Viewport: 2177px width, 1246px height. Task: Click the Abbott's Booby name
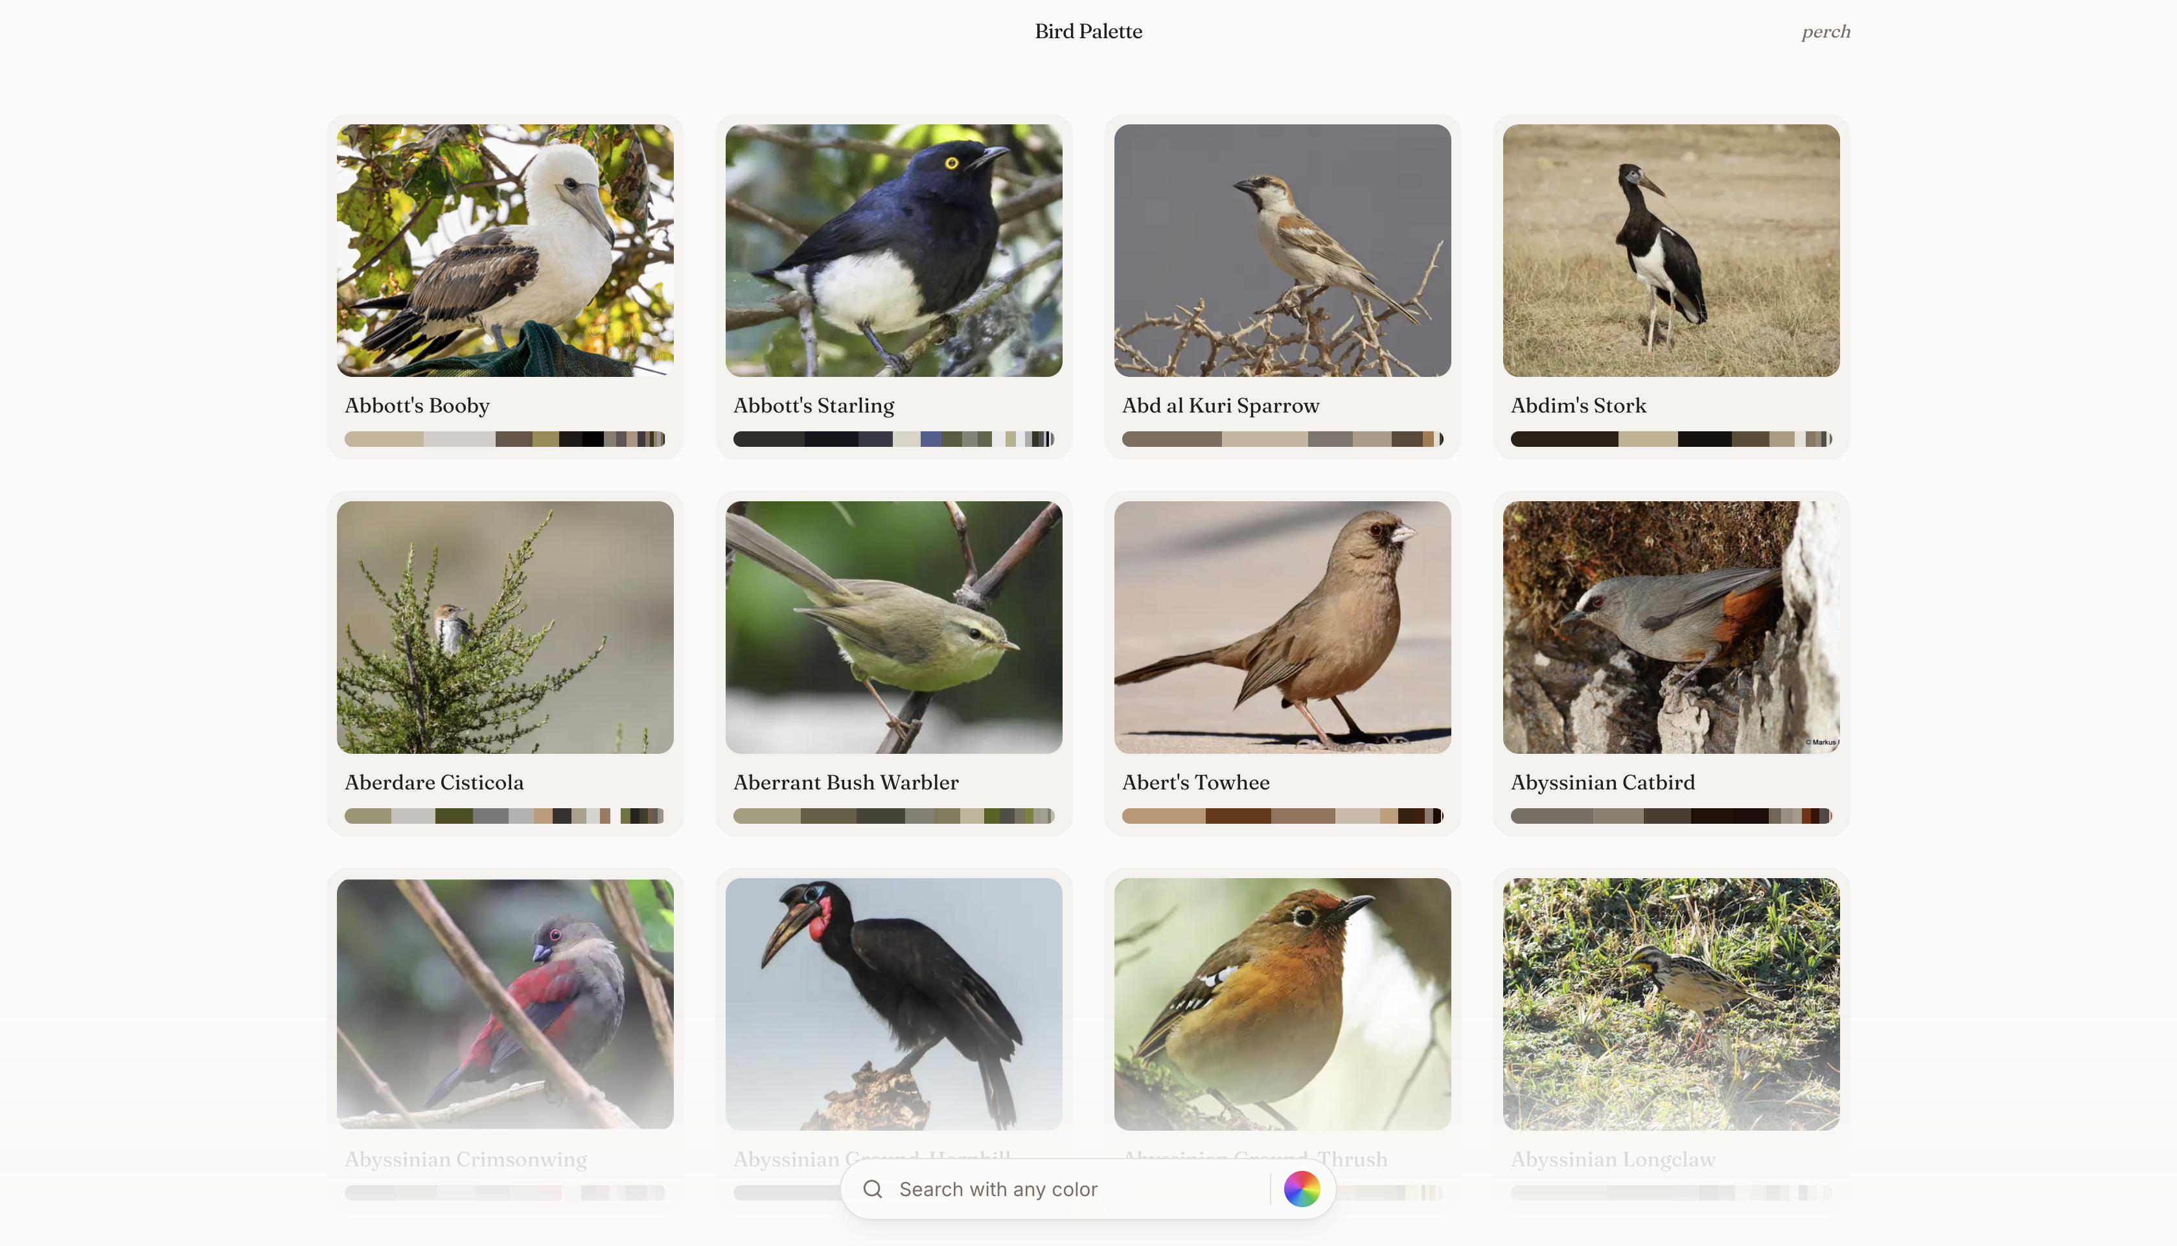click(x=417, y=405)
